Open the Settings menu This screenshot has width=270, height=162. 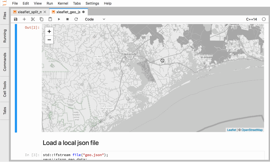(x=92, y=3)
